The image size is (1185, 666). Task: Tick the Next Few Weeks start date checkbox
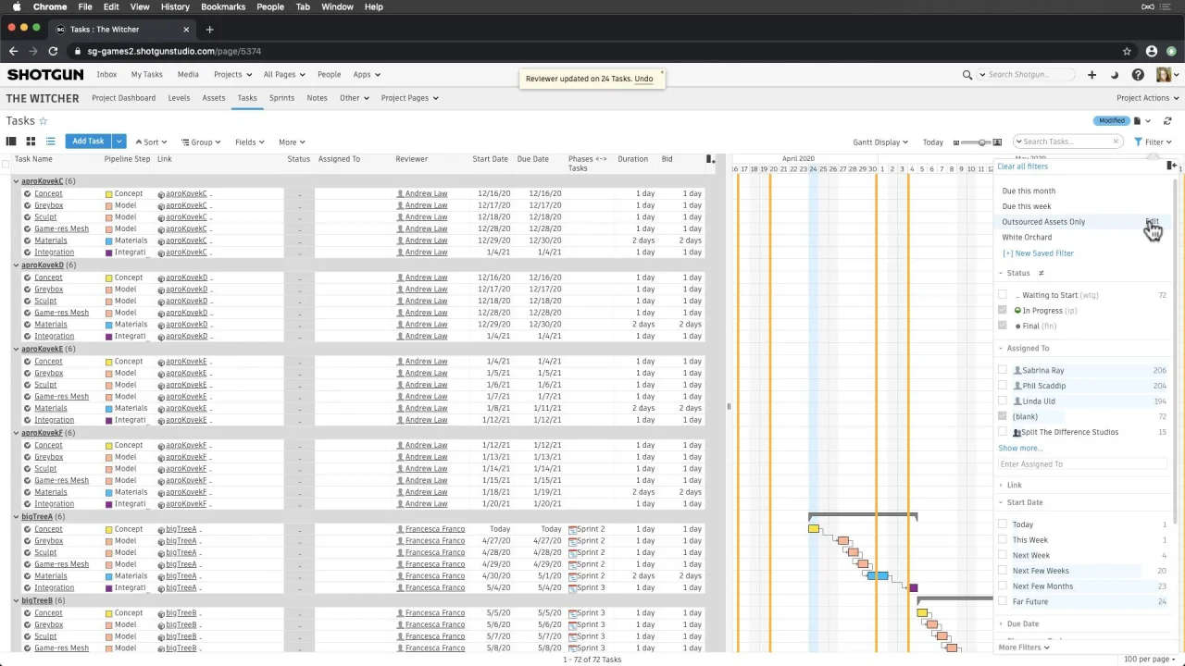[1003, 571]
